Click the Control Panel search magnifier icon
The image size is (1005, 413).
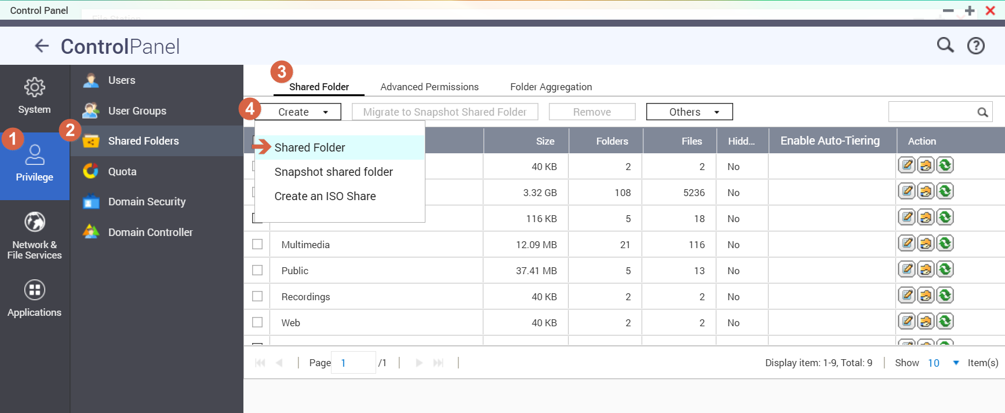(x=945, y=45)
